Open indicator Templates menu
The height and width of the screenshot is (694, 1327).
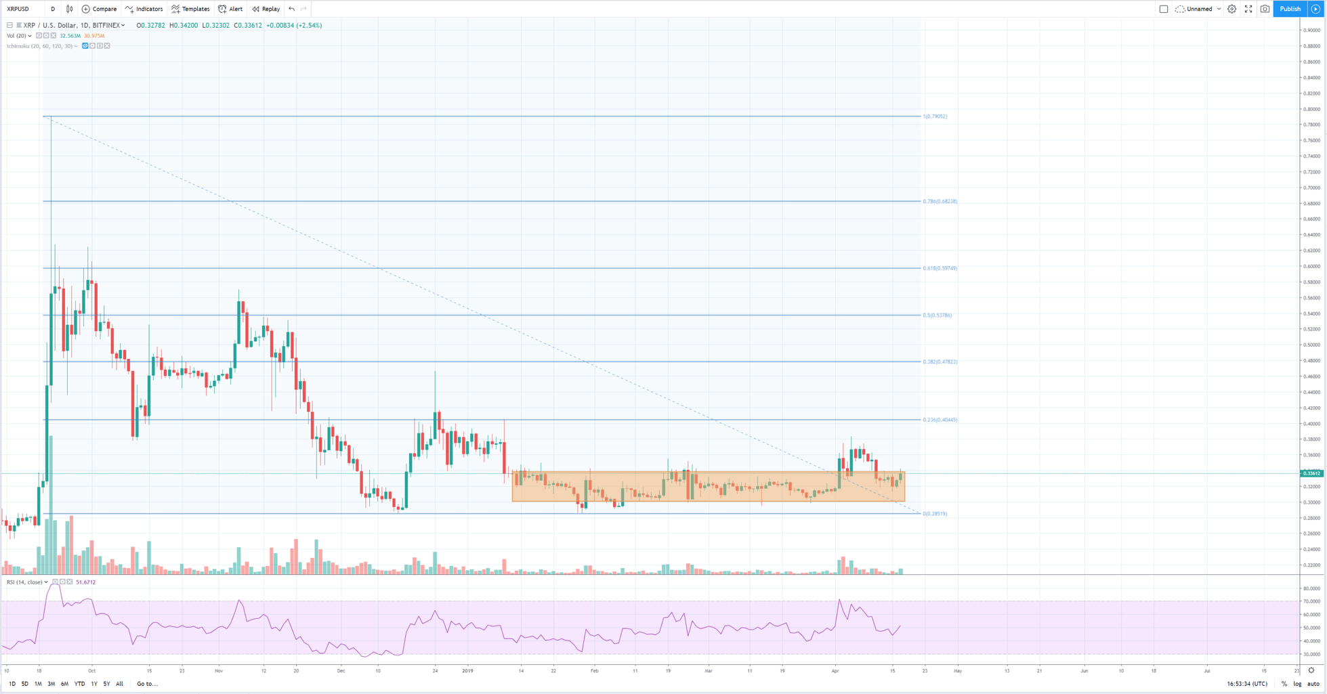tap(190, 9)
